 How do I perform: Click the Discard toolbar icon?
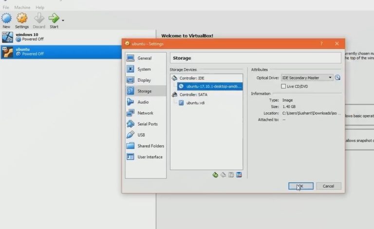(39, 20)
